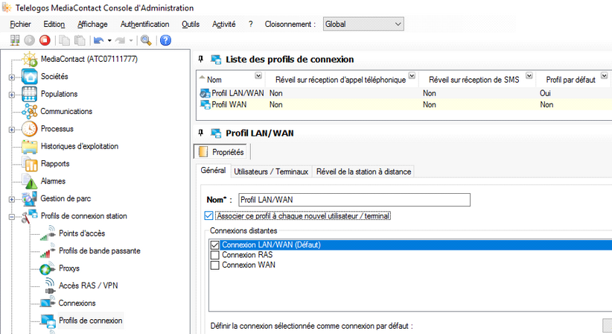Switch to the Utilisateurs / Terminaux tab
The width and height of the screenshot is (612, 334).
[271, 171]
